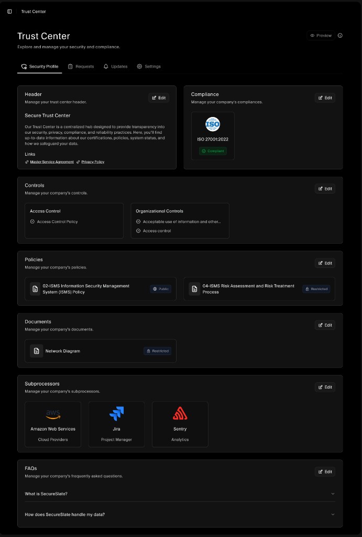Select the Jira project manager logo
Image resolution: width=362 pixels, height=537 pixels.
[x=116, y=414]
